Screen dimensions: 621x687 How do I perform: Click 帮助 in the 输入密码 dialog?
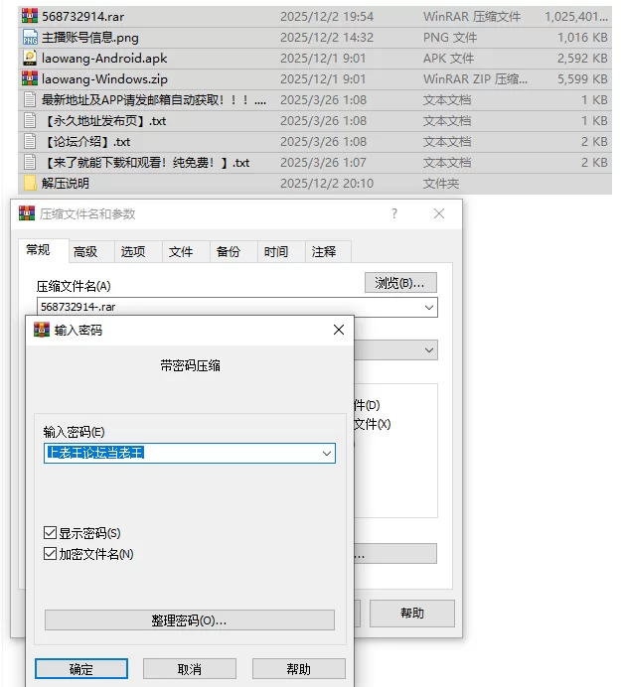pyautogui.click(x=299, y=669)
